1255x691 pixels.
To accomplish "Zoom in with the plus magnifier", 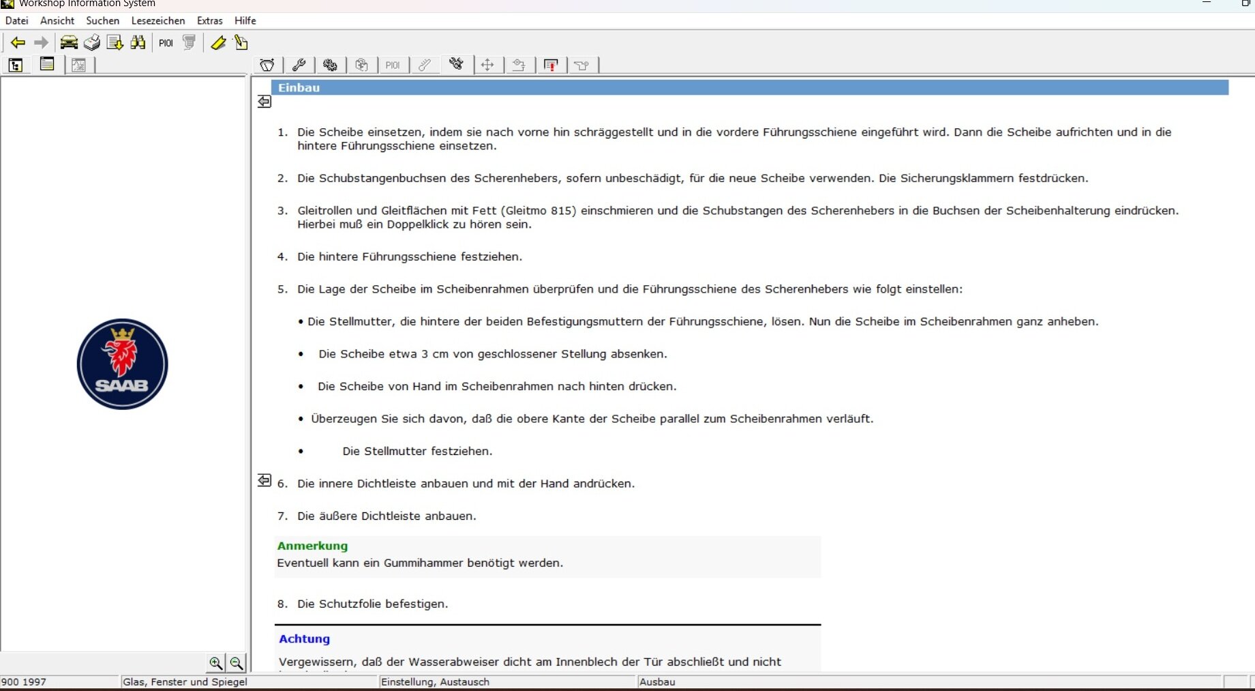I will [x=215, y=662].
